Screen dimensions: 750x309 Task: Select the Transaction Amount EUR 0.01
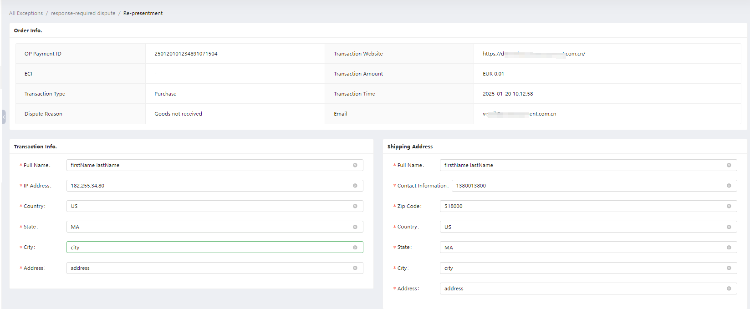pos(493,74)
